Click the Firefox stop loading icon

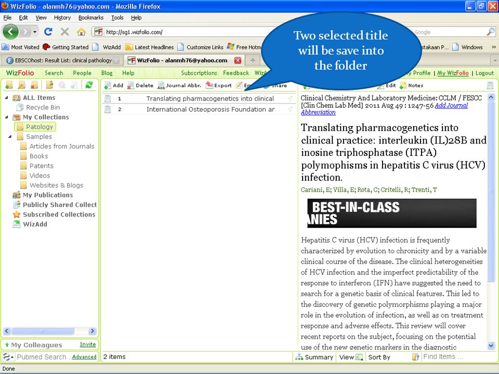(65, 32)
